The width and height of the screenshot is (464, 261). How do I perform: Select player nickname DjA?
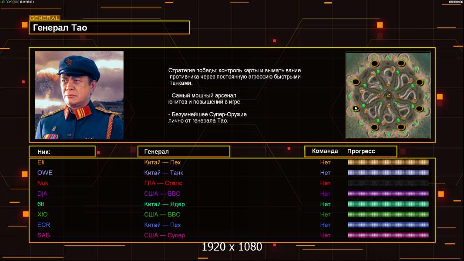pos(42,194)
